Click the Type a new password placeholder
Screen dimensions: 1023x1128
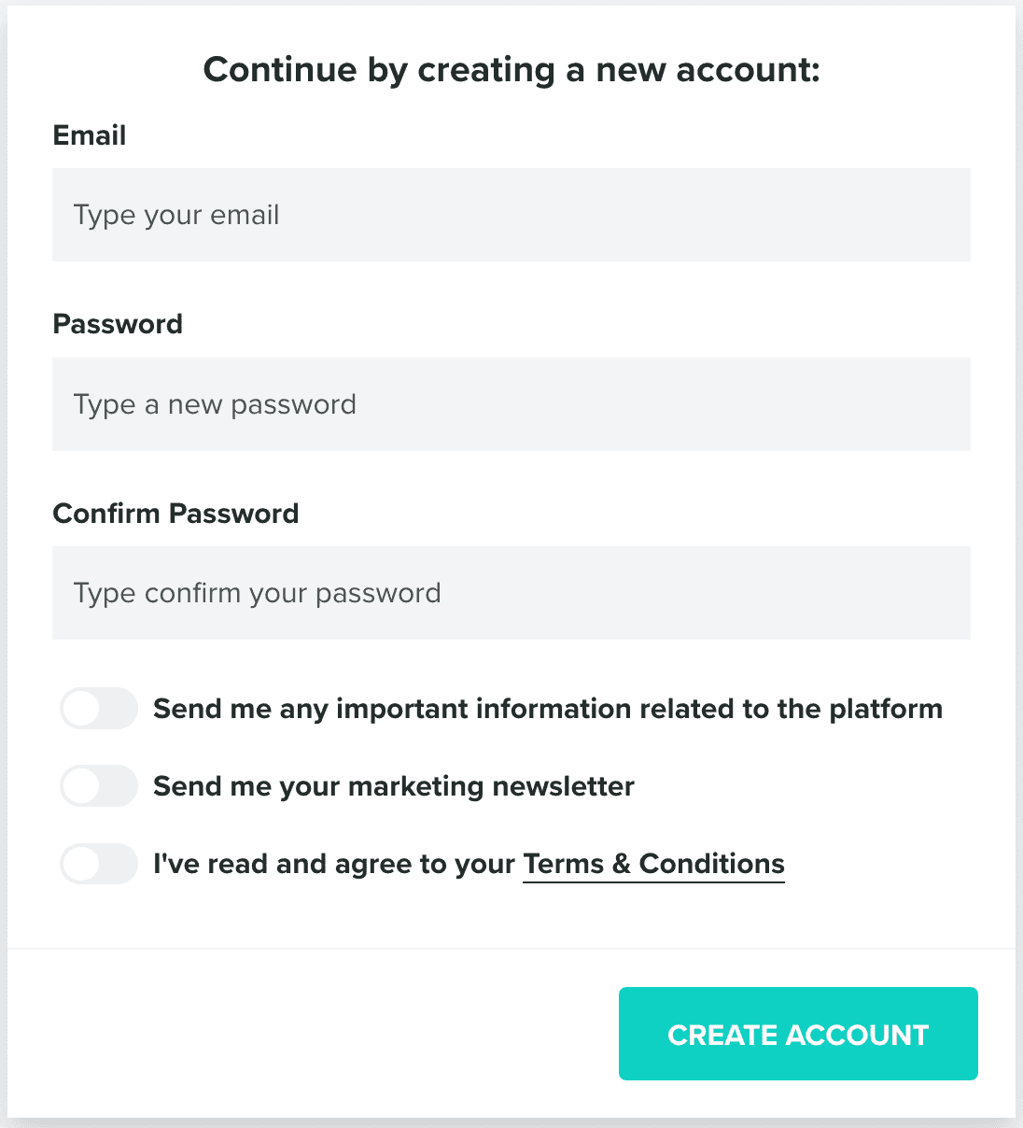[215, 404]
